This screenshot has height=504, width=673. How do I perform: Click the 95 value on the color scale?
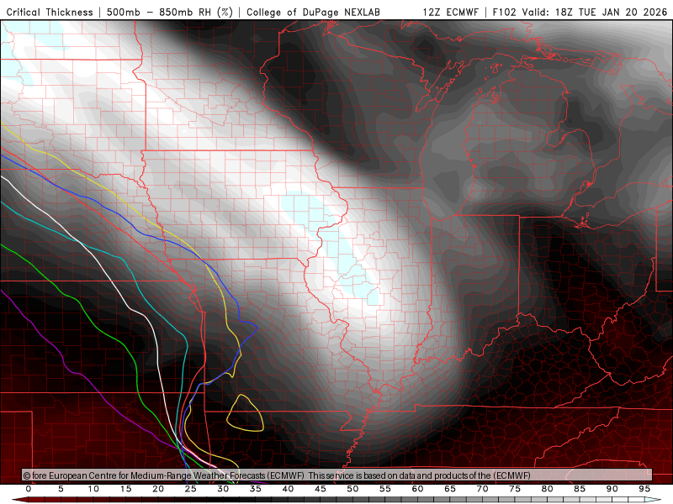[x=644, y=489]
